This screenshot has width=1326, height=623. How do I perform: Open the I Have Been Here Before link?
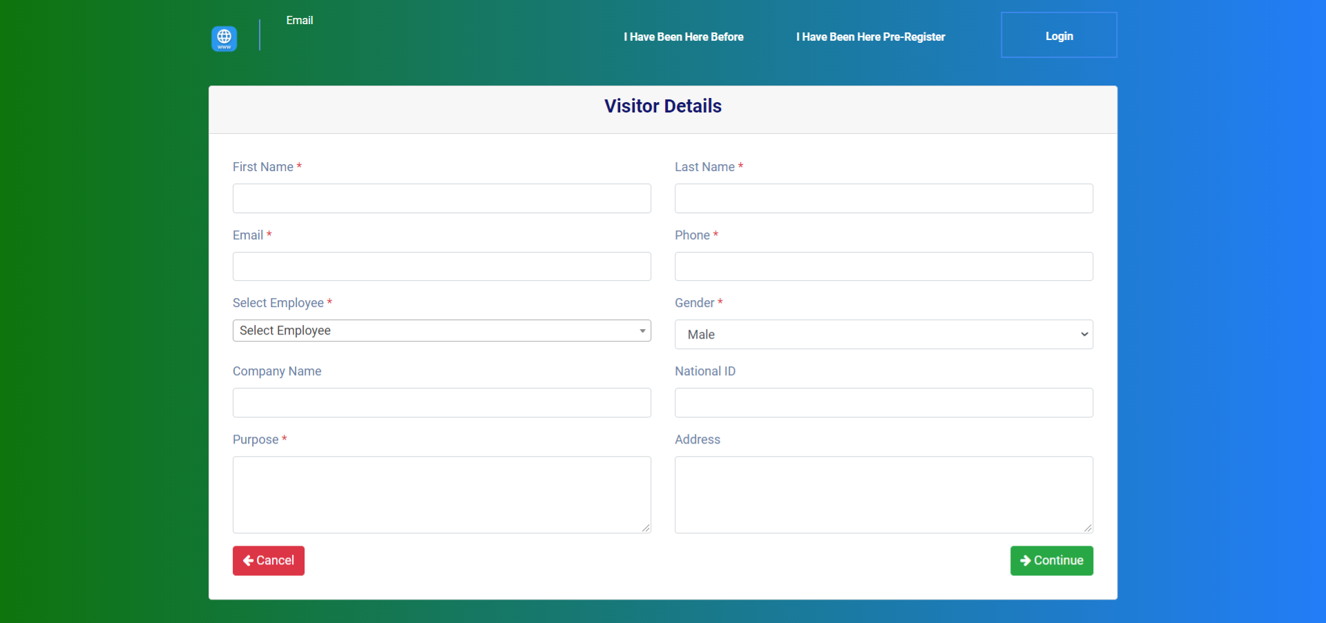click(683, 37)
